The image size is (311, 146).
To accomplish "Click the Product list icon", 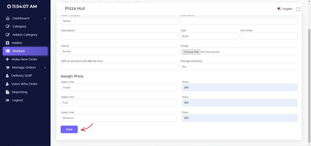I will click(7, 51).
